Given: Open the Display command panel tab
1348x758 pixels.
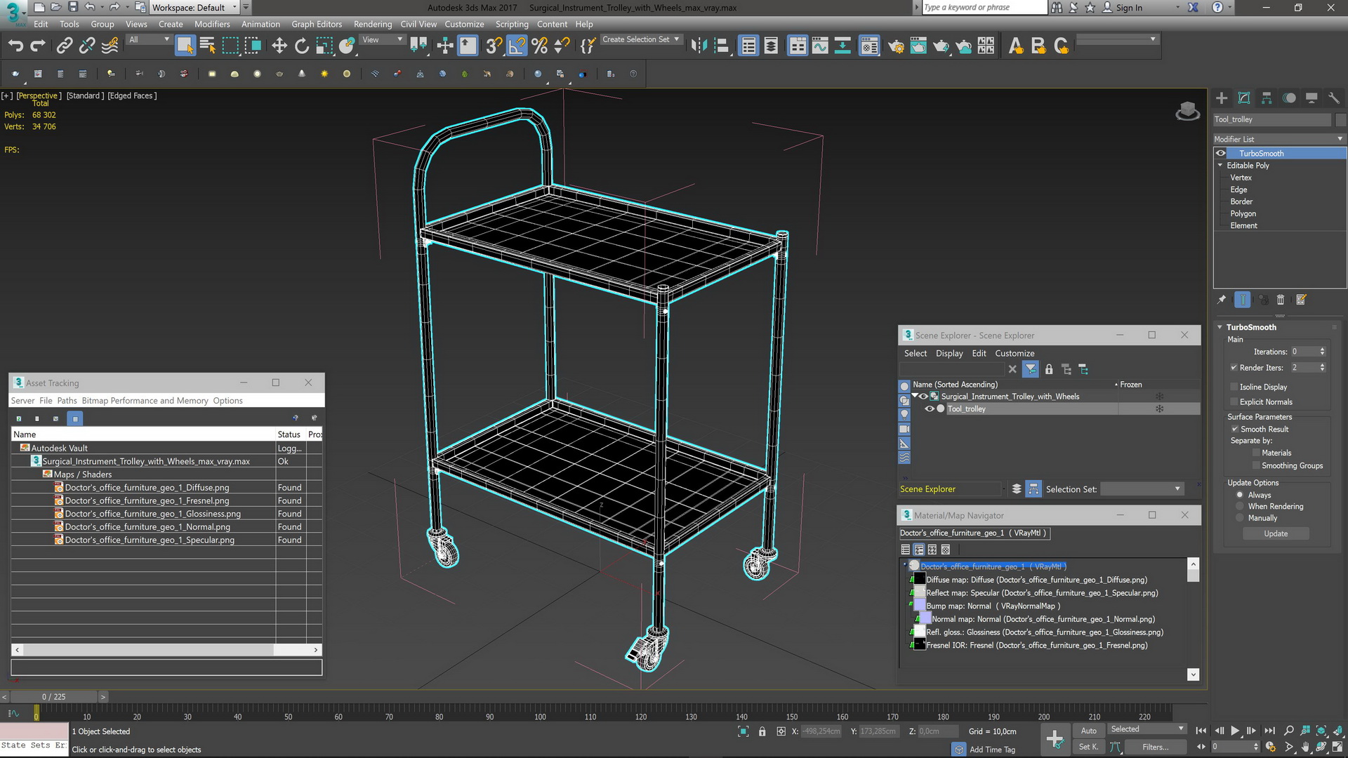Looking at the screenshot, I should tap(1311, 98).
